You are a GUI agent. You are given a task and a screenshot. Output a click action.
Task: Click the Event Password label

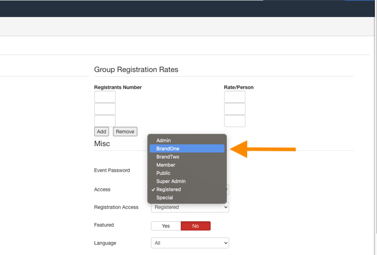[112, 171]
